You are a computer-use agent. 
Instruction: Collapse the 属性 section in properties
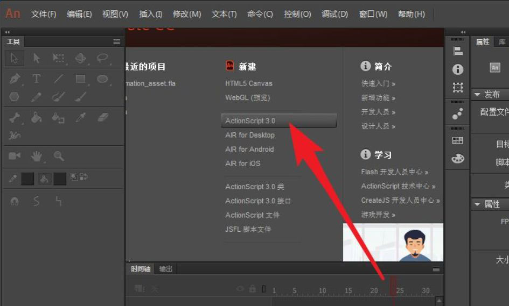(x=477, y=204)
